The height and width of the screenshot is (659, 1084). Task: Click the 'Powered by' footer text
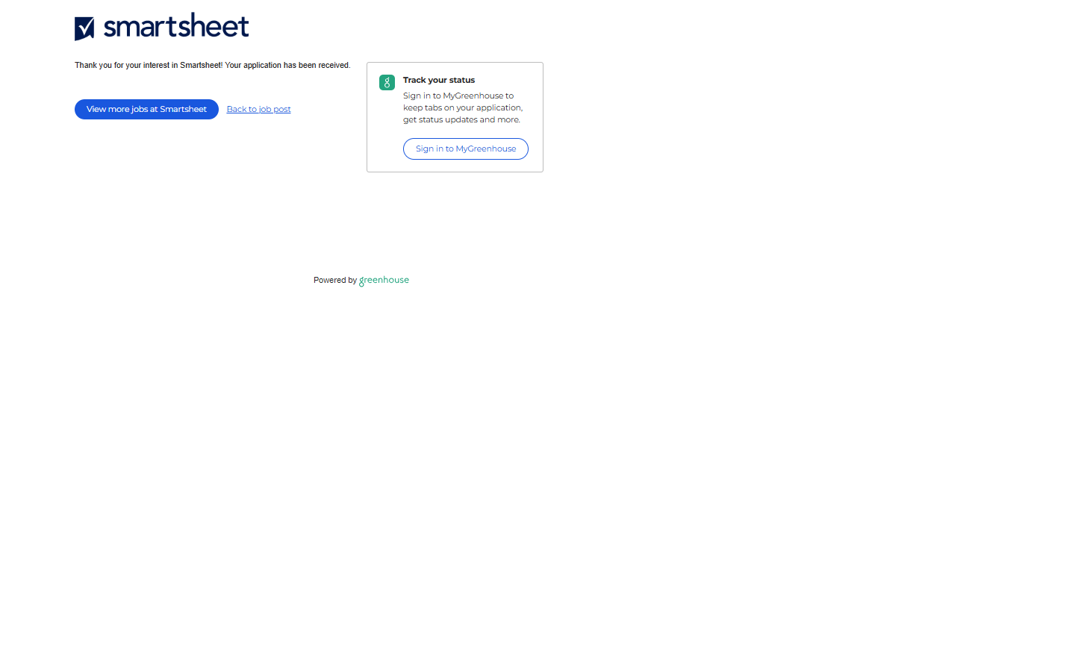(334, 281)
